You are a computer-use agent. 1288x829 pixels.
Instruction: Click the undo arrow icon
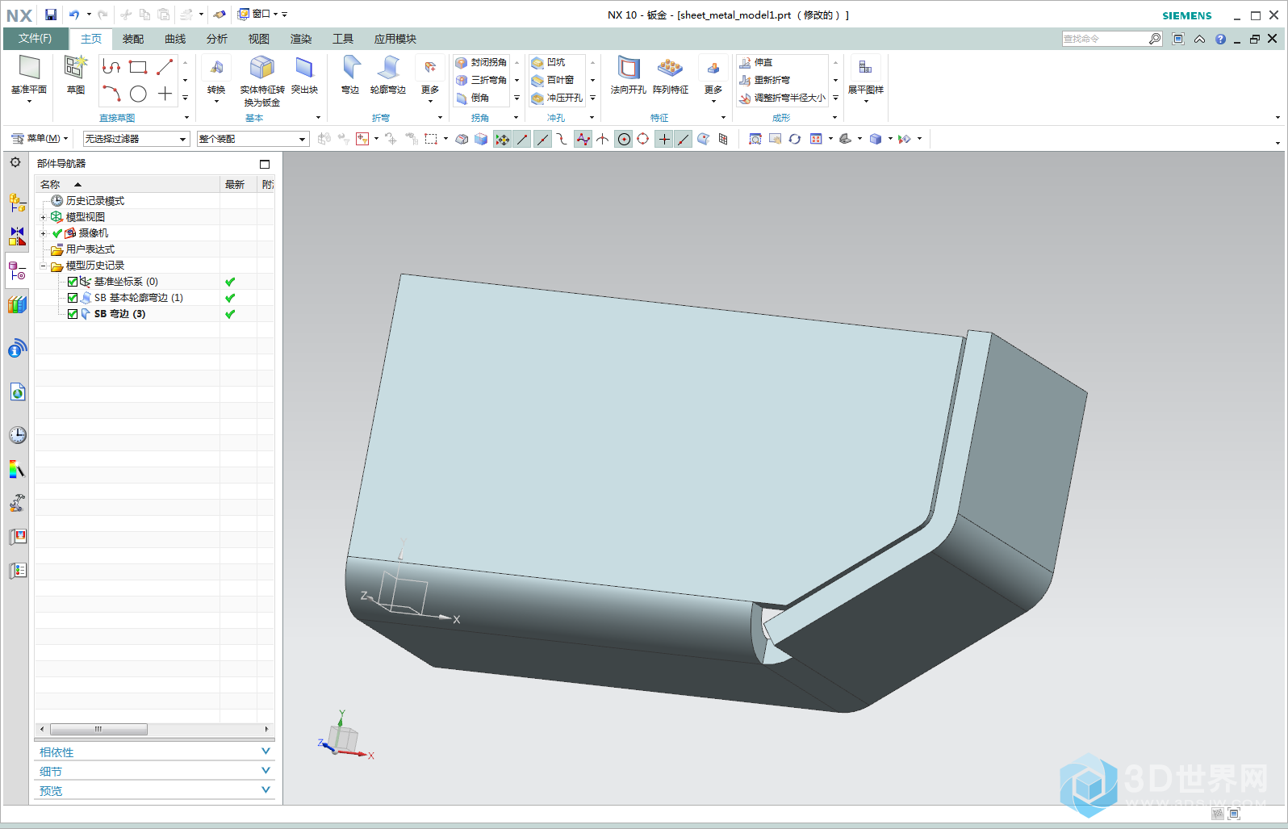[73, 15]
